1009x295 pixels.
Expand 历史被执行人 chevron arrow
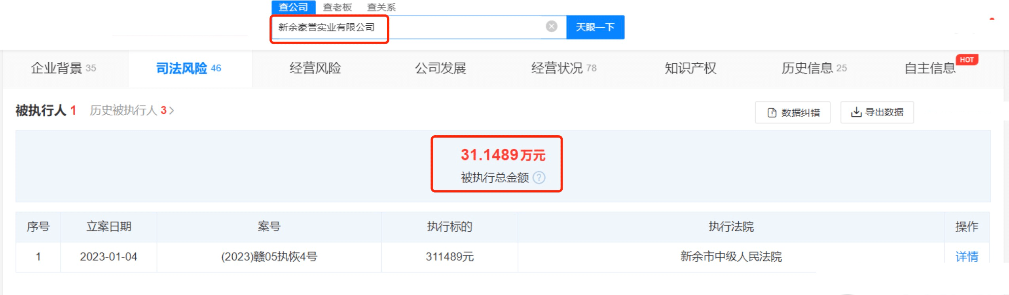(172, 110)
